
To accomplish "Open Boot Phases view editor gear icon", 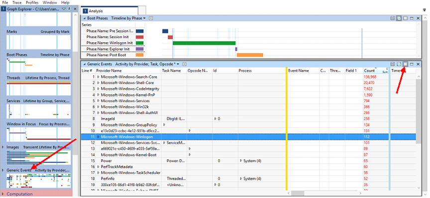I will click(151, 18).
